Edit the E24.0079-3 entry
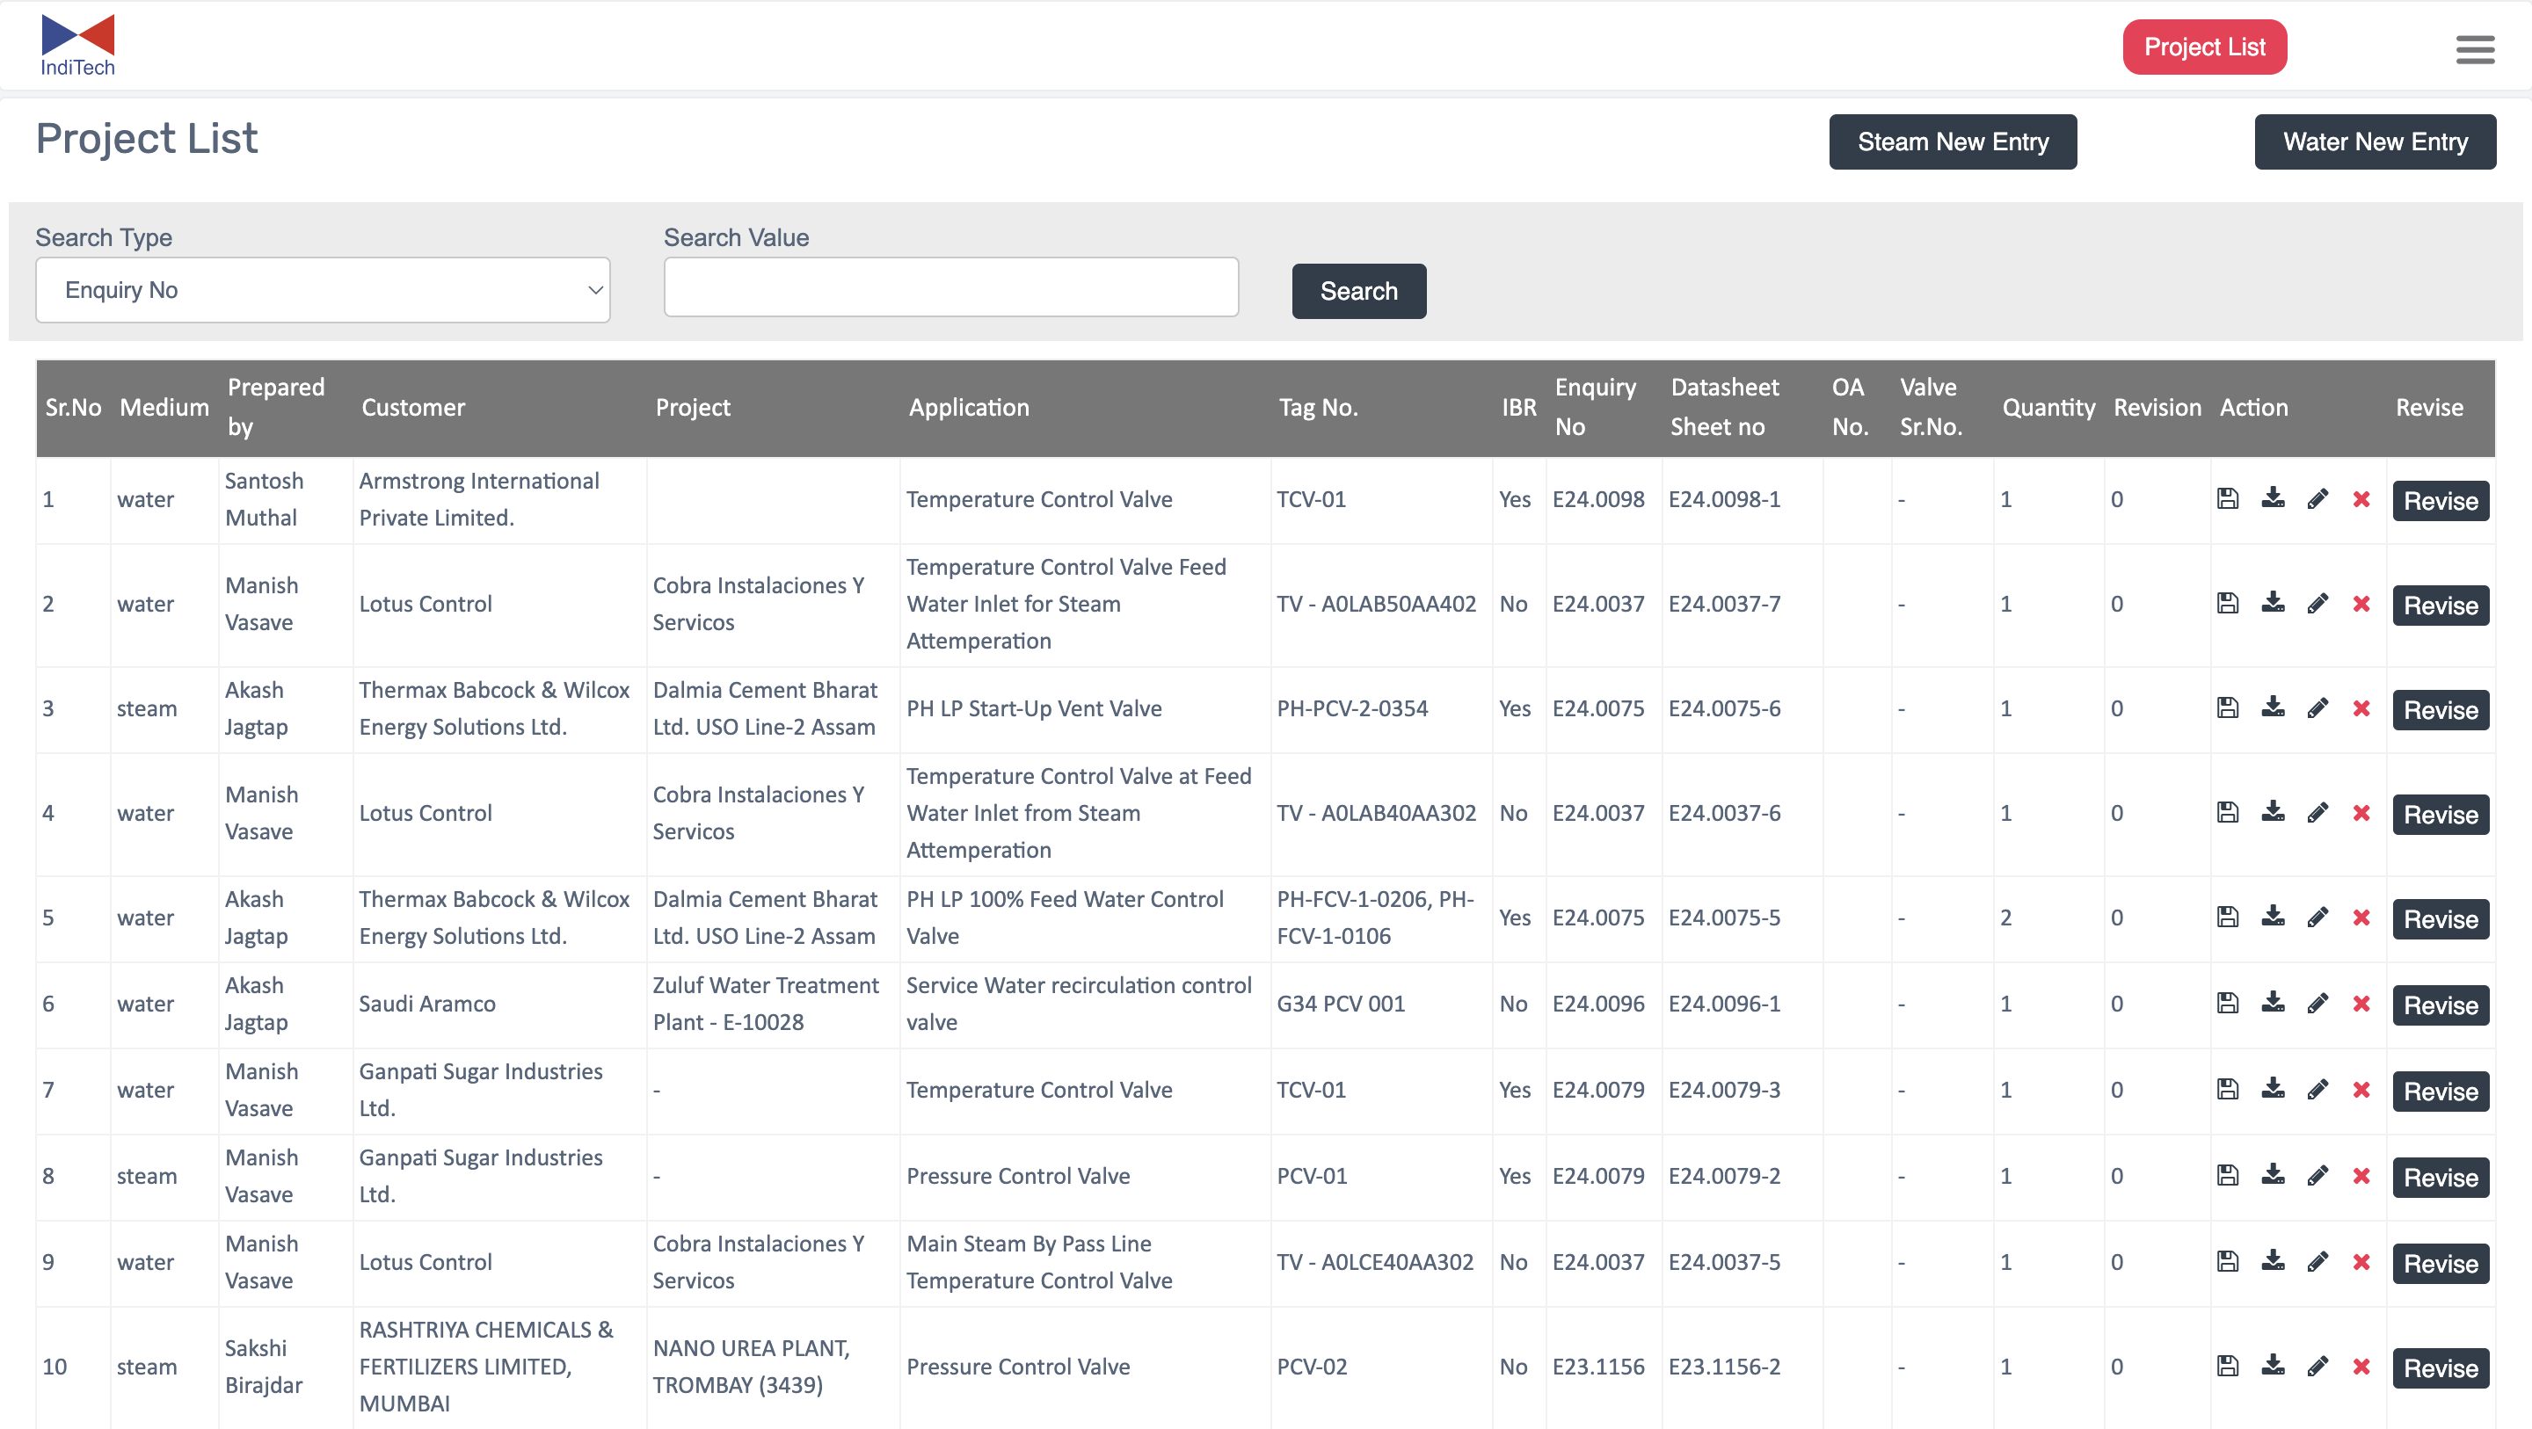This screenshot has height=1429, width=2532. [x=2317, y=1089]
